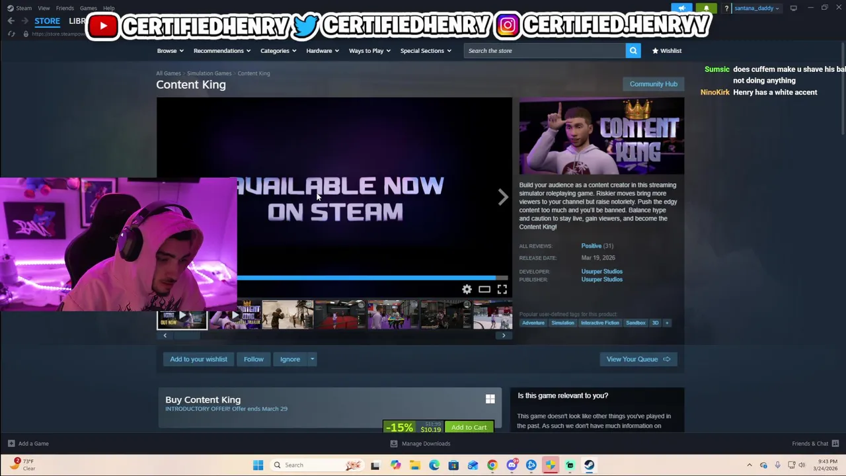This screenshot has height=476, width=846.
Task: Open dropdown arrow next to Ignore
Action: [x=312, y=359]
